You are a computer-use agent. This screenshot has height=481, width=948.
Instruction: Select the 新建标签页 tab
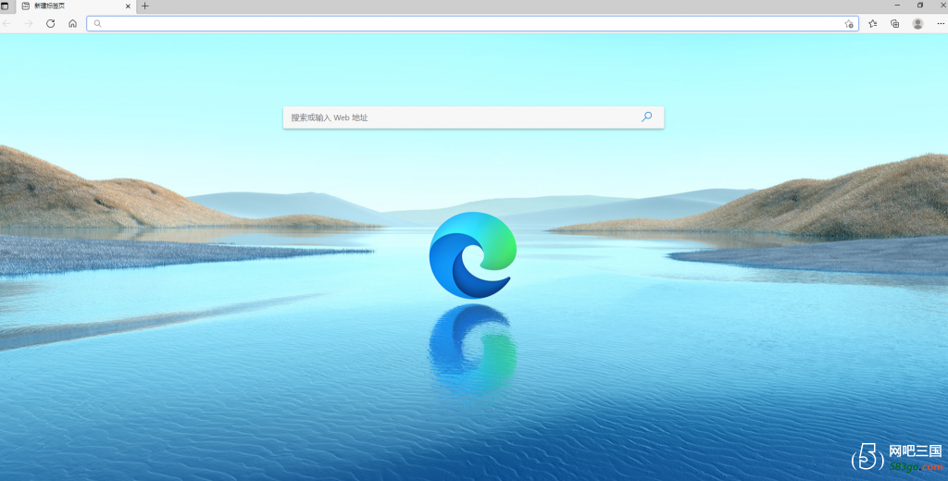point(75,6)
